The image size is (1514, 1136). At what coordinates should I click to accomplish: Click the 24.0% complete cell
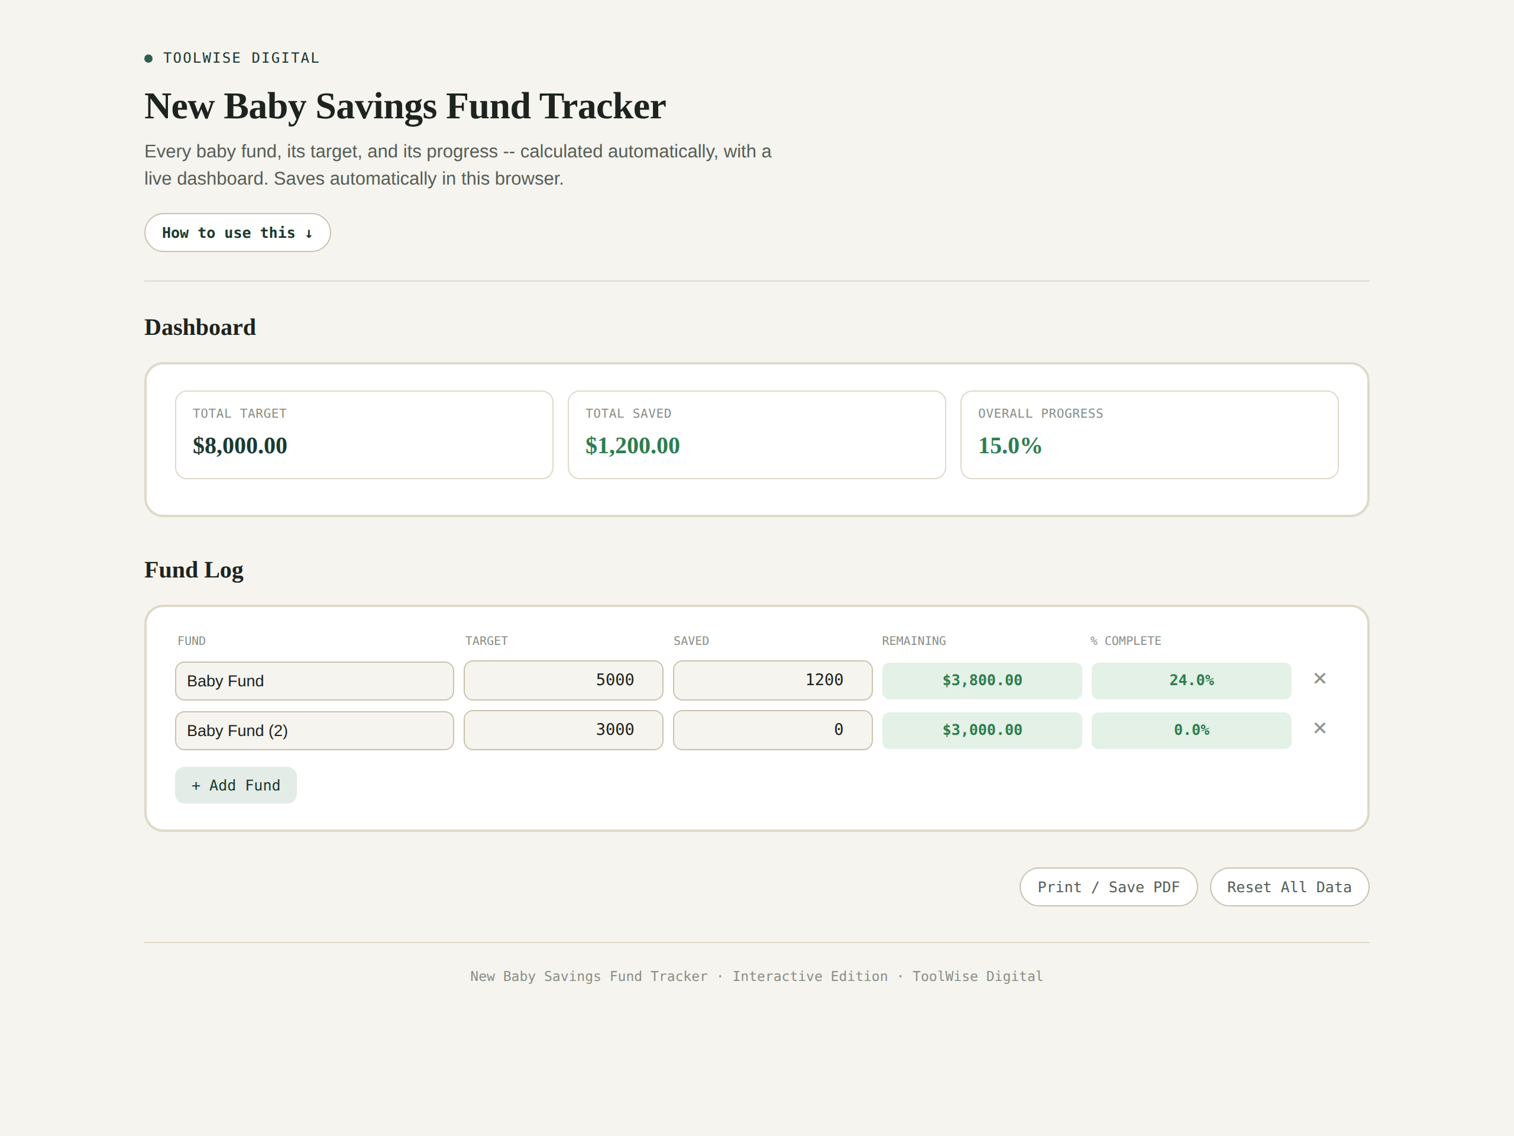pyautogui.click(x=1192, y=680)
